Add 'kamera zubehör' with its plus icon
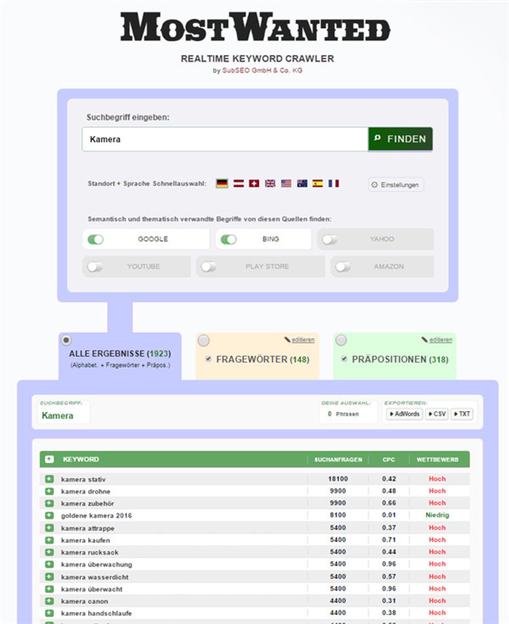This screenshot has width=509, height=624. 49,503
